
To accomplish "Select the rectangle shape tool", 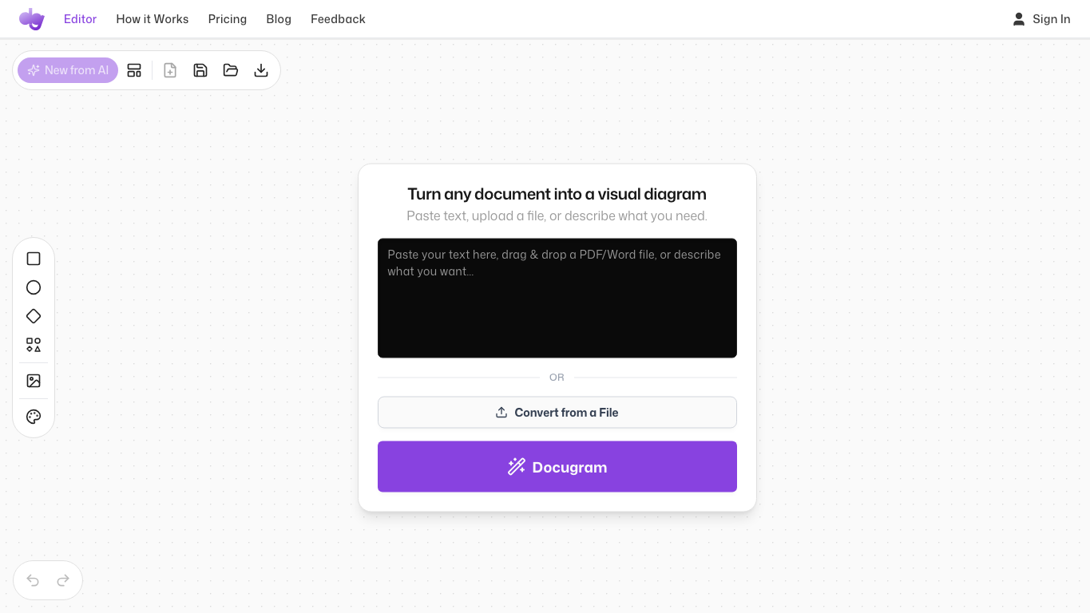I will click(x=34, y=259).
